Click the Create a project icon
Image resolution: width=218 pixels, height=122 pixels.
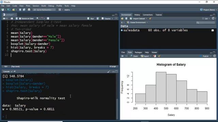(x=9, y=10)
